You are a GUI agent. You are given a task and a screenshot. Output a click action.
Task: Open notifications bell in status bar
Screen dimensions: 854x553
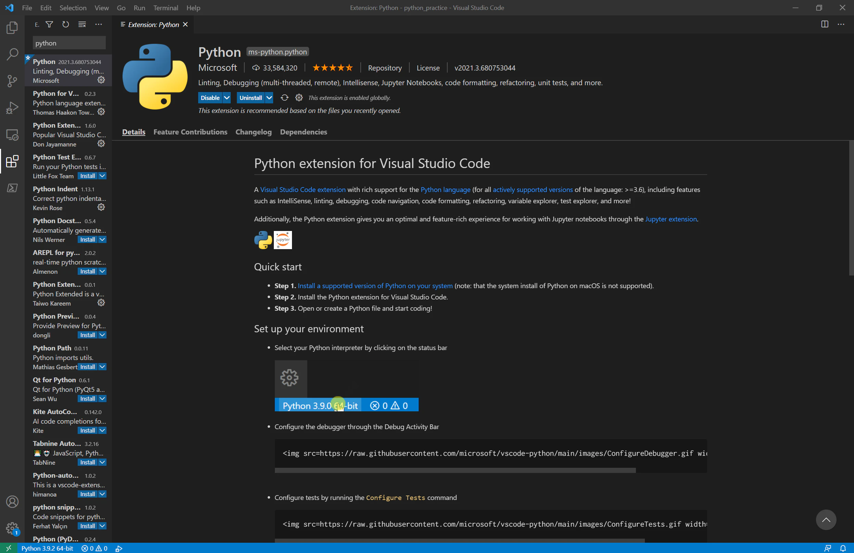pyautogui.click(x=843, y=548)
